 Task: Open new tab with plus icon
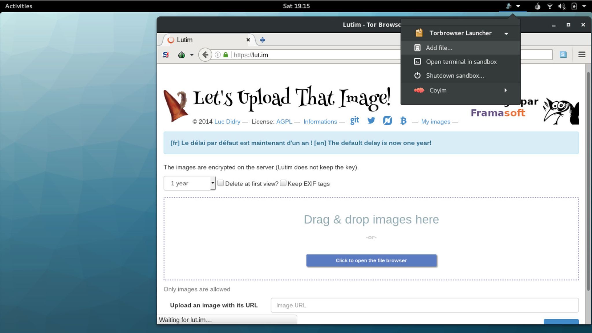click(262, 40)
